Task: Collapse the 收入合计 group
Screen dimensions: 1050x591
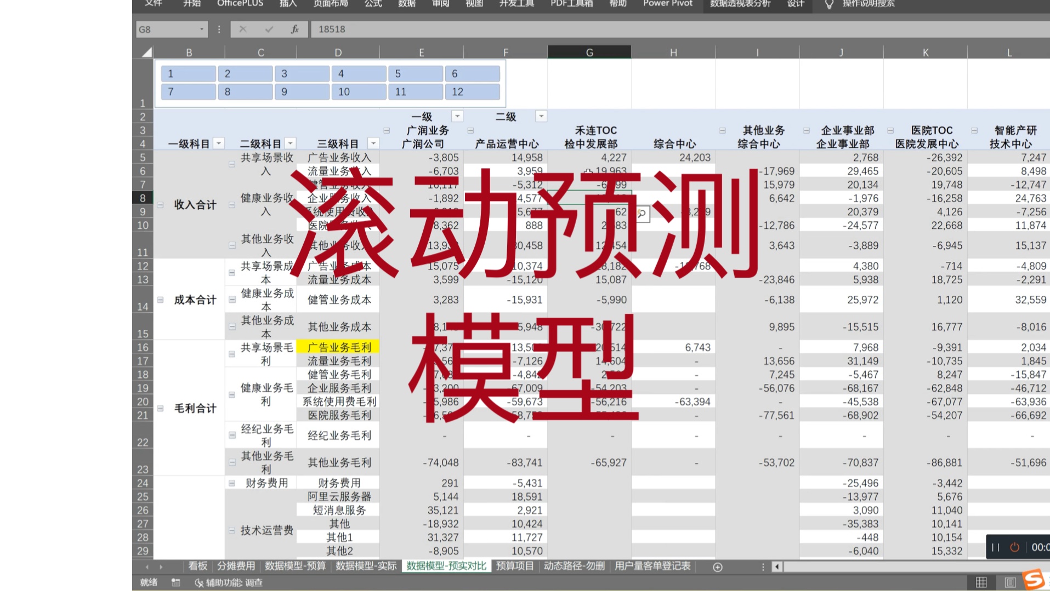Action: click(x=160, y=204)
